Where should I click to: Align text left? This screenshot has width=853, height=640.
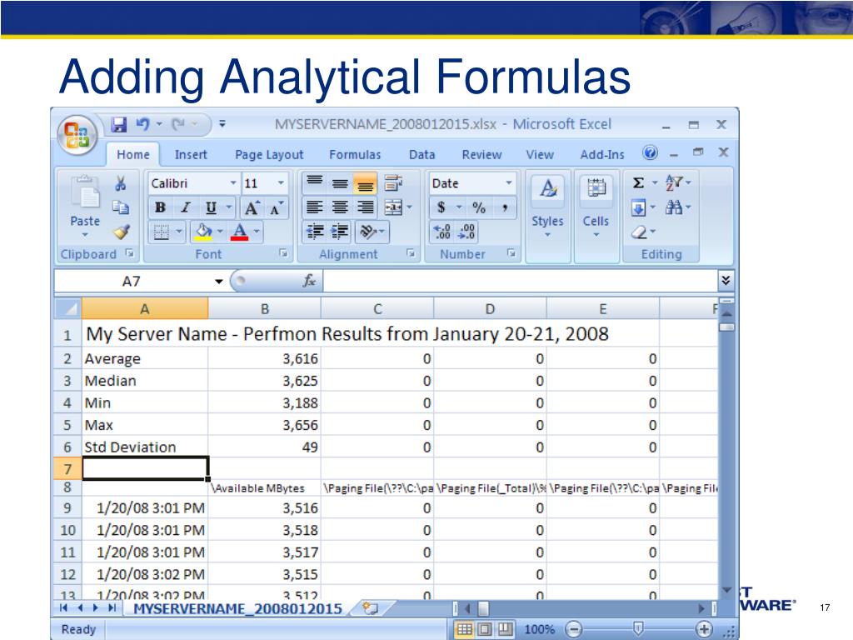tap(315, 207)
